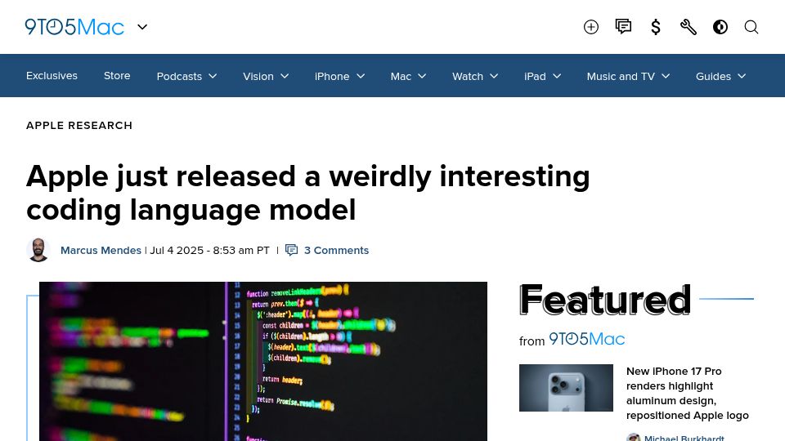Open the wrench tools icon
This screenshot has height=441, width=785.
point(689,27)
